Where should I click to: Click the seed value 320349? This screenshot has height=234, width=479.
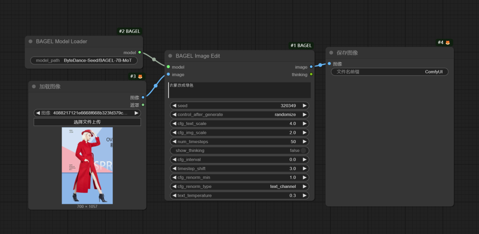[x=288, y=105]
